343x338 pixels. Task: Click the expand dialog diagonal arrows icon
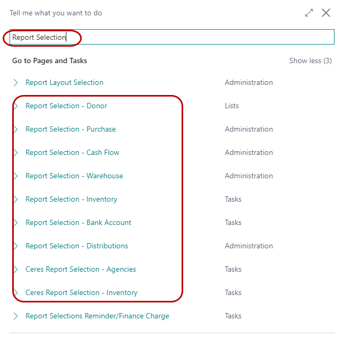pyautogui.click(x=309, y=13)
